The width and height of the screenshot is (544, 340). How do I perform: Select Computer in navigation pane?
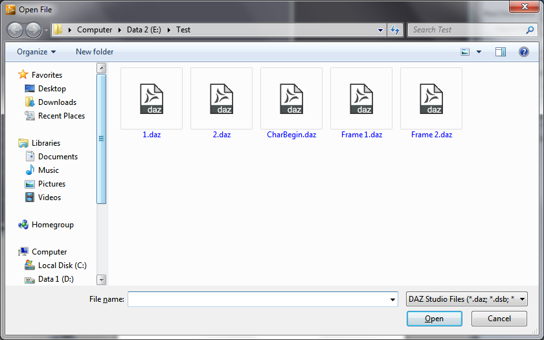tap(49, 251)
